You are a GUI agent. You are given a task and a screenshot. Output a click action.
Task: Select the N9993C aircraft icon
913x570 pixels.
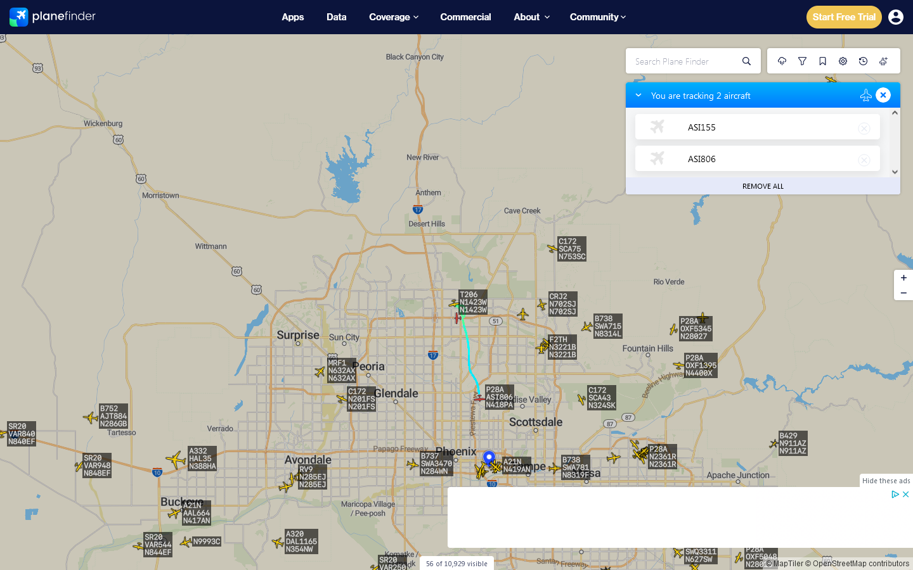[186, 542]
